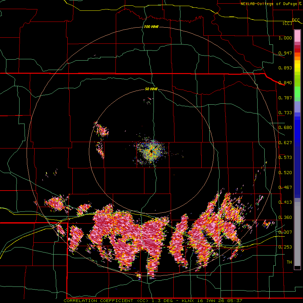This screenshot has height=303, width=303.
Task: Click the pink top segment of color bar
Action: click(x=297, y=36)
